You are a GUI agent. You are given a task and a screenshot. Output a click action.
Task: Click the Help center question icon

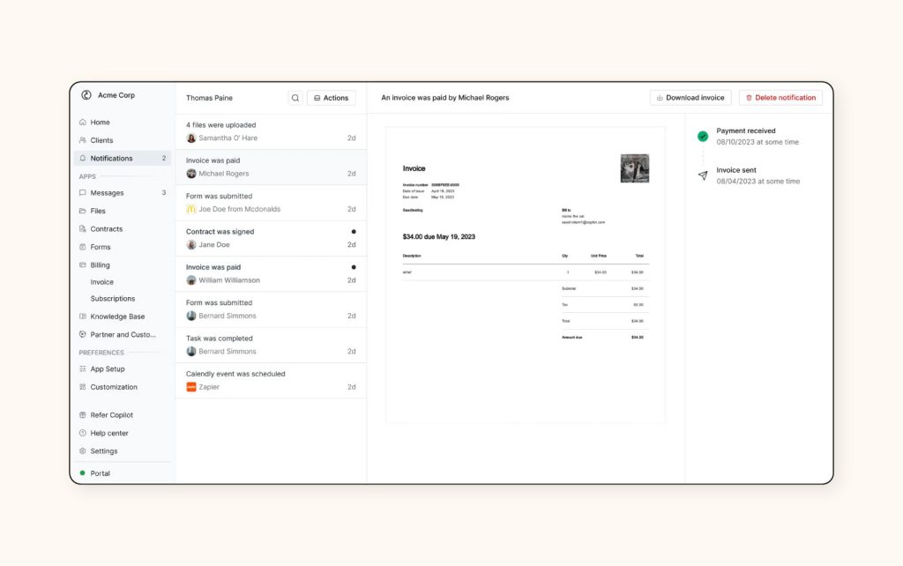pos(83,433)
